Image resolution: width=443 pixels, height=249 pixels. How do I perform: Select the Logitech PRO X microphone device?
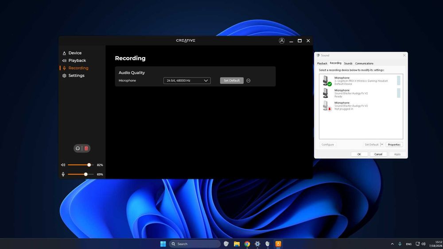[x=361, y=80]
